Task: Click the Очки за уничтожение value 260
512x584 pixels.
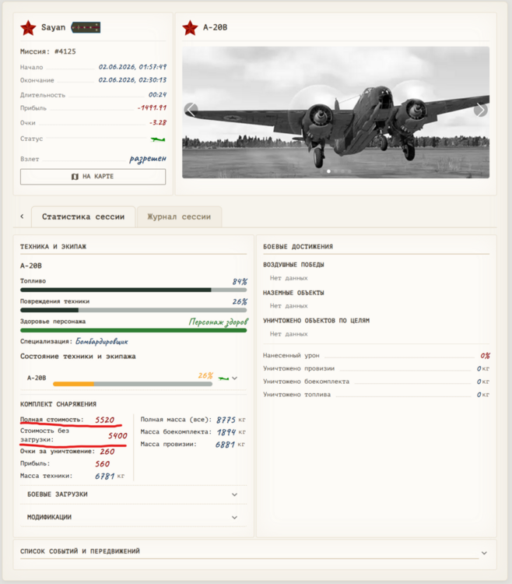Action: tap(107, 452)
